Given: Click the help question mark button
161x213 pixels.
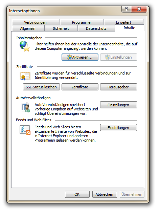Looking at the screenshot, I should [x=127, y=9].
